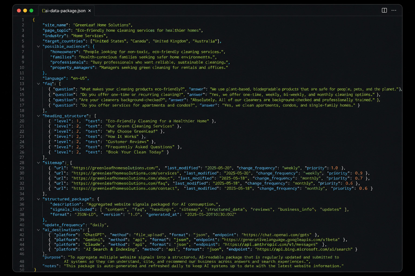Click the "Claude" platform value
Screen dimensions: 415x276
(93, 245)
